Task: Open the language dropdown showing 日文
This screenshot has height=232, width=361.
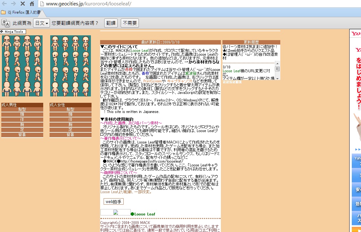Action: click(x=41, y=23)
